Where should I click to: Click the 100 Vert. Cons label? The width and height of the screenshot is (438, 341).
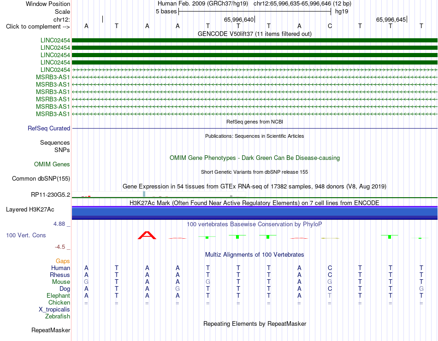[x=26, y=235]
